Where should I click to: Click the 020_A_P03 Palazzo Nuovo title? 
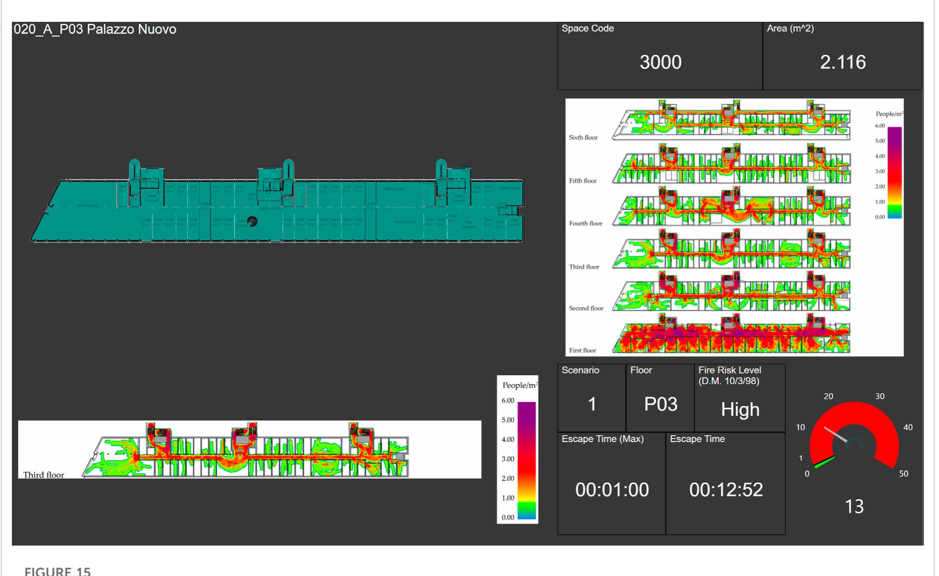[95, 29]
